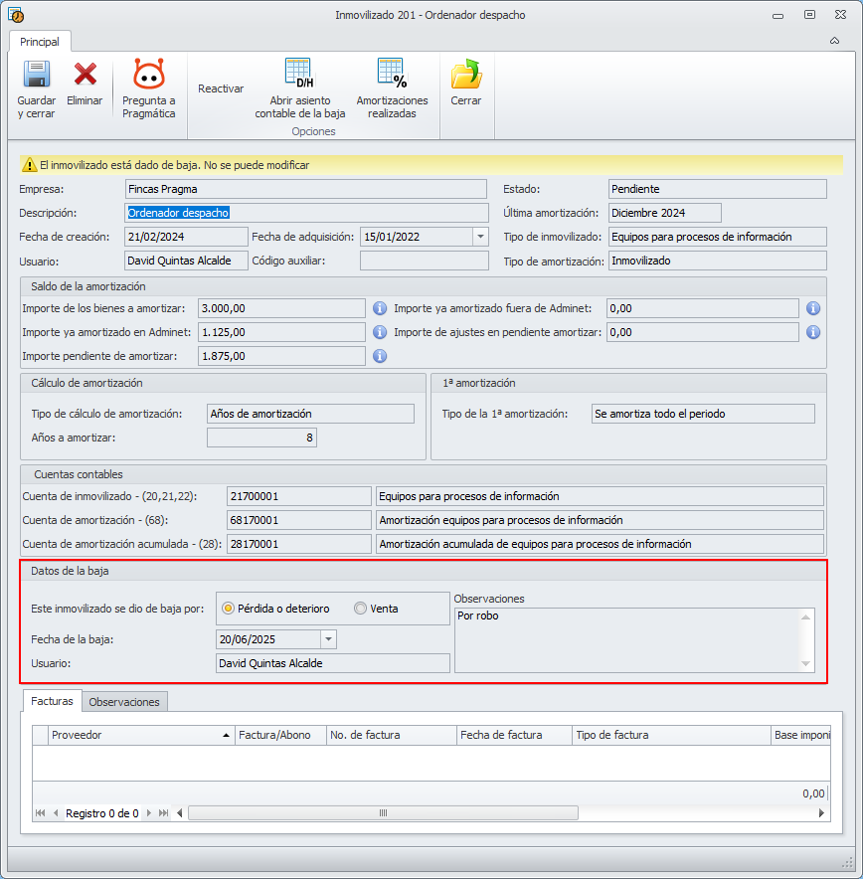Click info icon for Importe pendiente de amortizar
The image size is (863, 879).
(380, 356)
